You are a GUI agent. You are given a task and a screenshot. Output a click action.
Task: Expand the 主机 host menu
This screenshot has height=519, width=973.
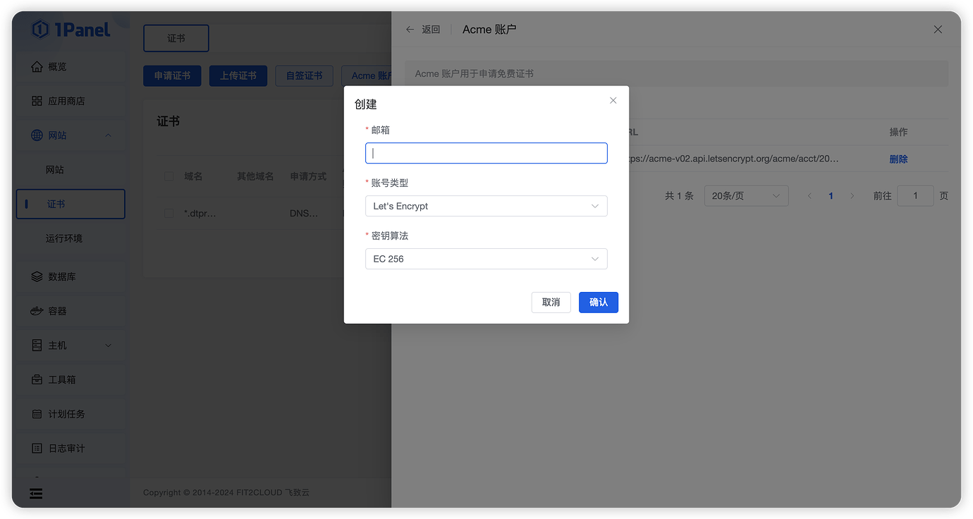click(71, 346)
